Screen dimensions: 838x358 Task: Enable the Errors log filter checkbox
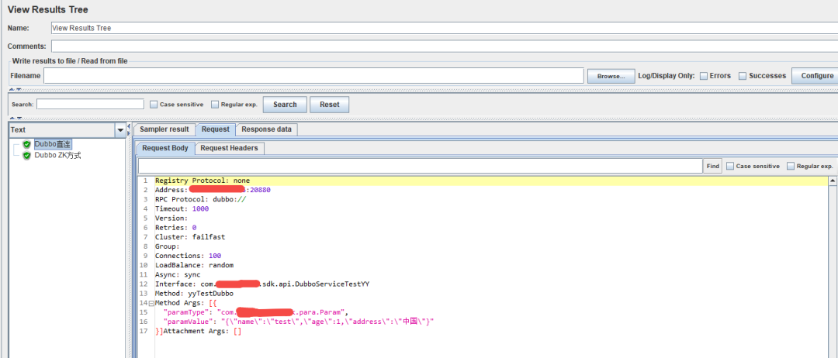[704, 76]
